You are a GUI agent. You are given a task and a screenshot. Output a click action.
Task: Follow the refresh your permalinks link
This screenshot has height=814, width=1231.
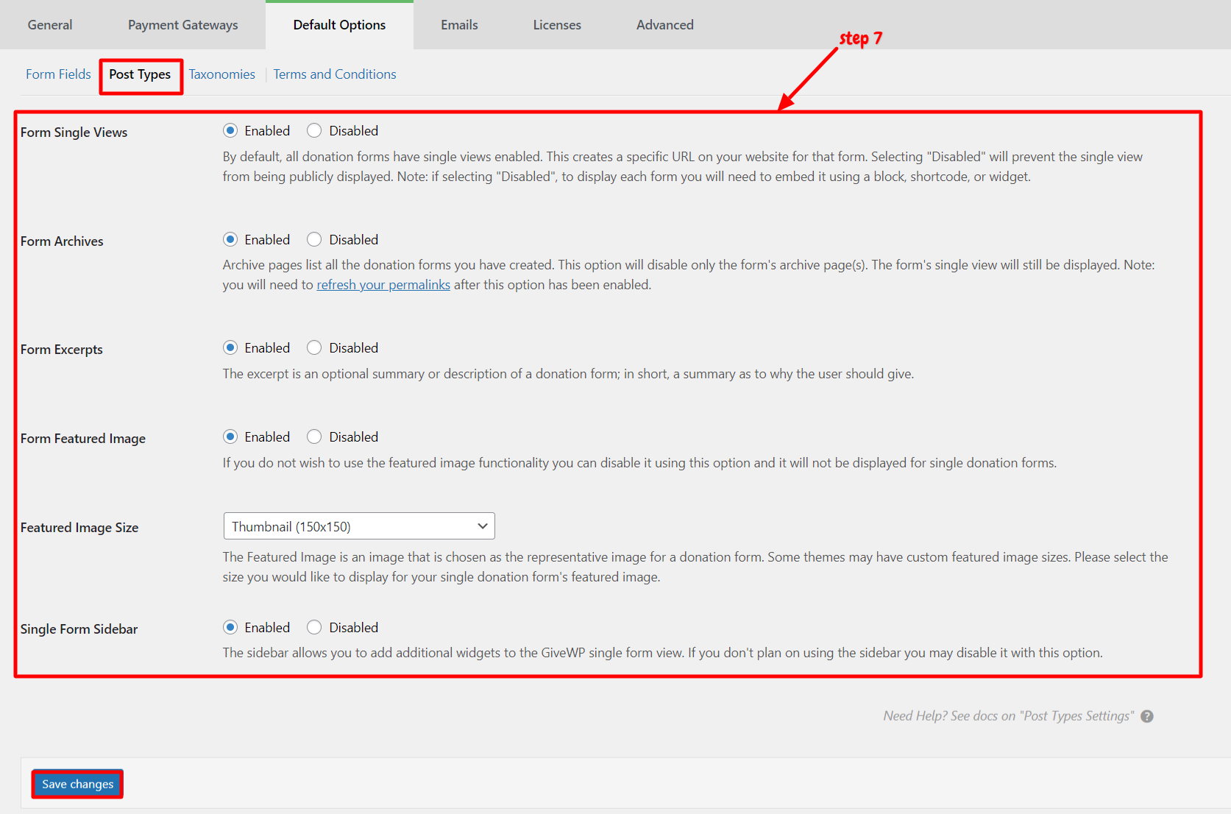pyautogui.click(x=383, y=285)
